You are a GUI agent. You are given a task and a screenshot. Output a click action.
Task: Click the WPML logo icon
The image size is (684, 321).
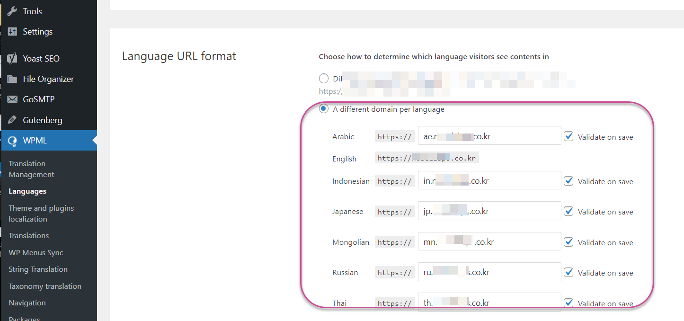pyautogui.click(x=12, y=141)
